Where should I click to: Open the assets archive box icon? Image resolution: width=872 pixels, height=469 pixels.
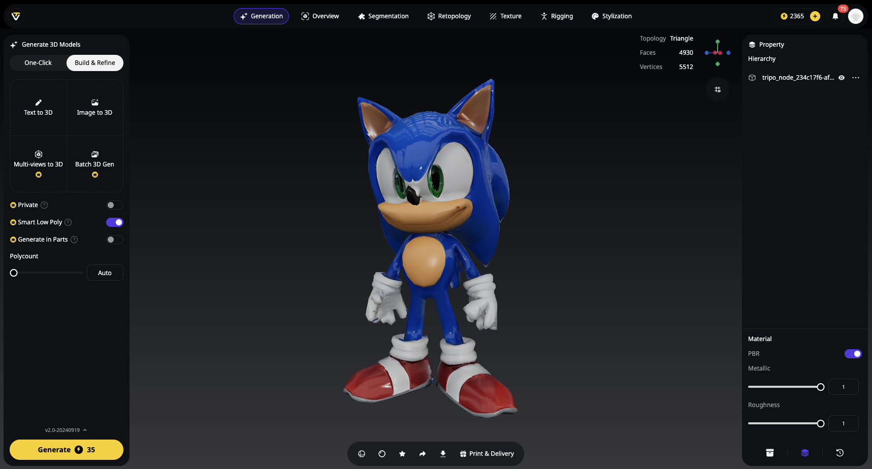(x=770, y=453)
